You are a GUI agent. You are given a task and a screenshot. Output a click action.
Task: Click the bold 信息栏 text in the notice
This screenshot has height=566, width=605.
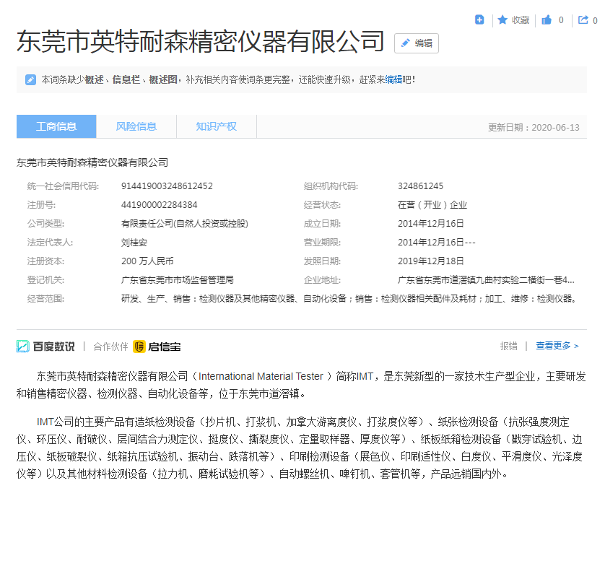point(126,79)
